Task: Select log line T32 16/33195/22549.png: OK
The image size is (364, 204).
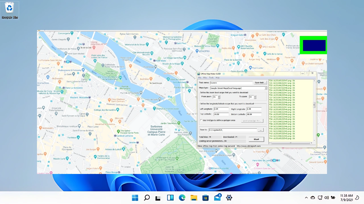Action: tap(282, 110)
